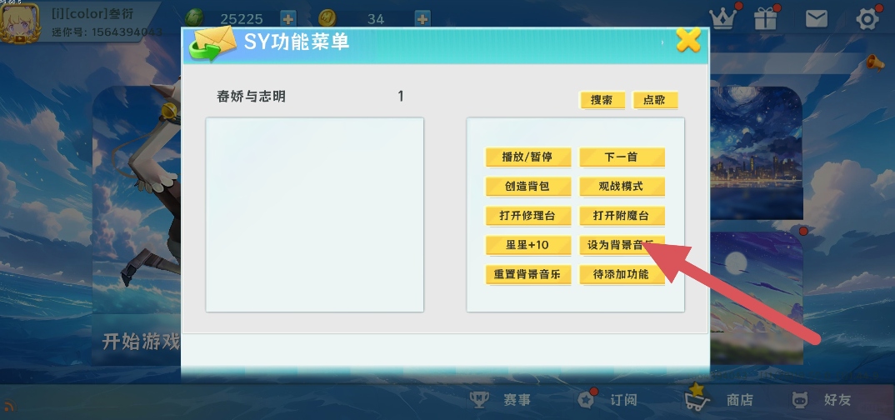Screen dimensions: 895x420
Task: Select the song 春娇与志明
Action: point(251,97)
